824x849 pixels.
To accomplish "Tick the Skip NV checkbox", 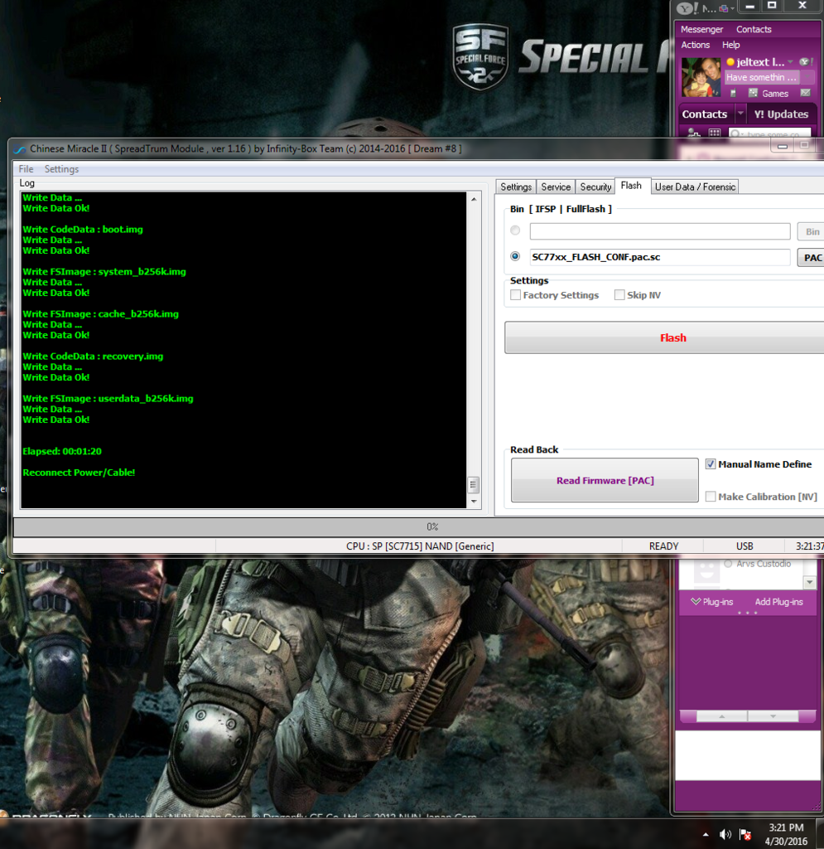I will click(619, 295).
